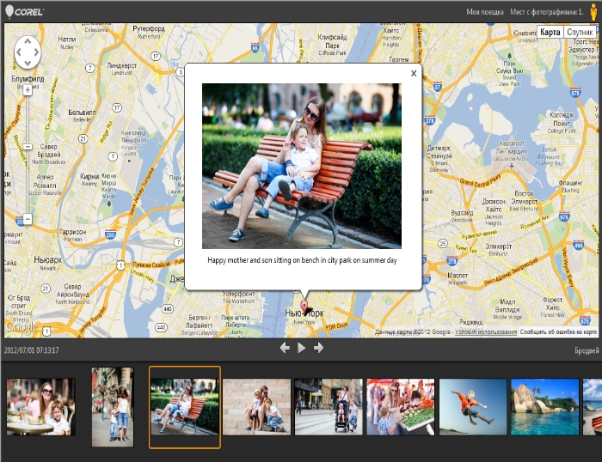This screenshot has width=602, height=462.
Task: Click Сообщить об ошибке на карте link
Action: [x=559, y=332]
